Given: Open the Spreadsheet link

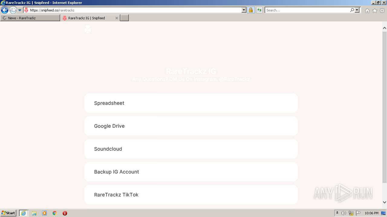Looking at the screenshot, I should click(191, 103).
